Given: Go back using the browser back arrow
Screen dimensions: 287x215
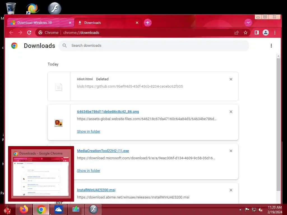Looking at the screenshot, I should (x=11, y=32).
